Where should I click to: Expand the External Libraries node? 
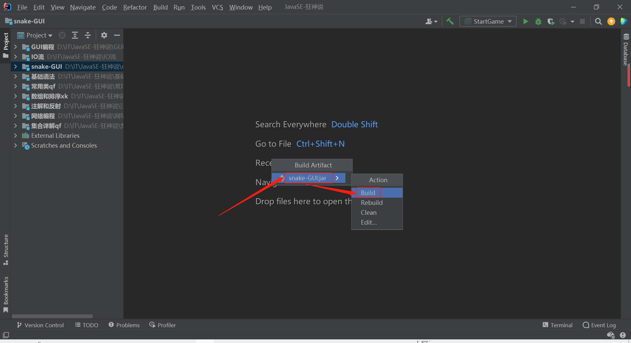point(15,135)
